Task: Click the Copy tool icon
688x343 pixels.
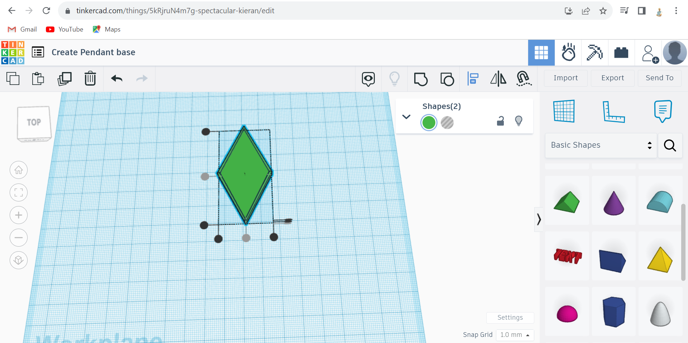Action: (13, 78)
